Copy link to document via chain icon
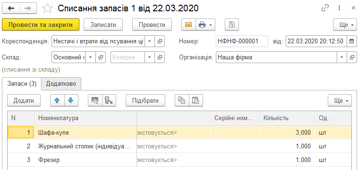 click(x=325, y=8)
